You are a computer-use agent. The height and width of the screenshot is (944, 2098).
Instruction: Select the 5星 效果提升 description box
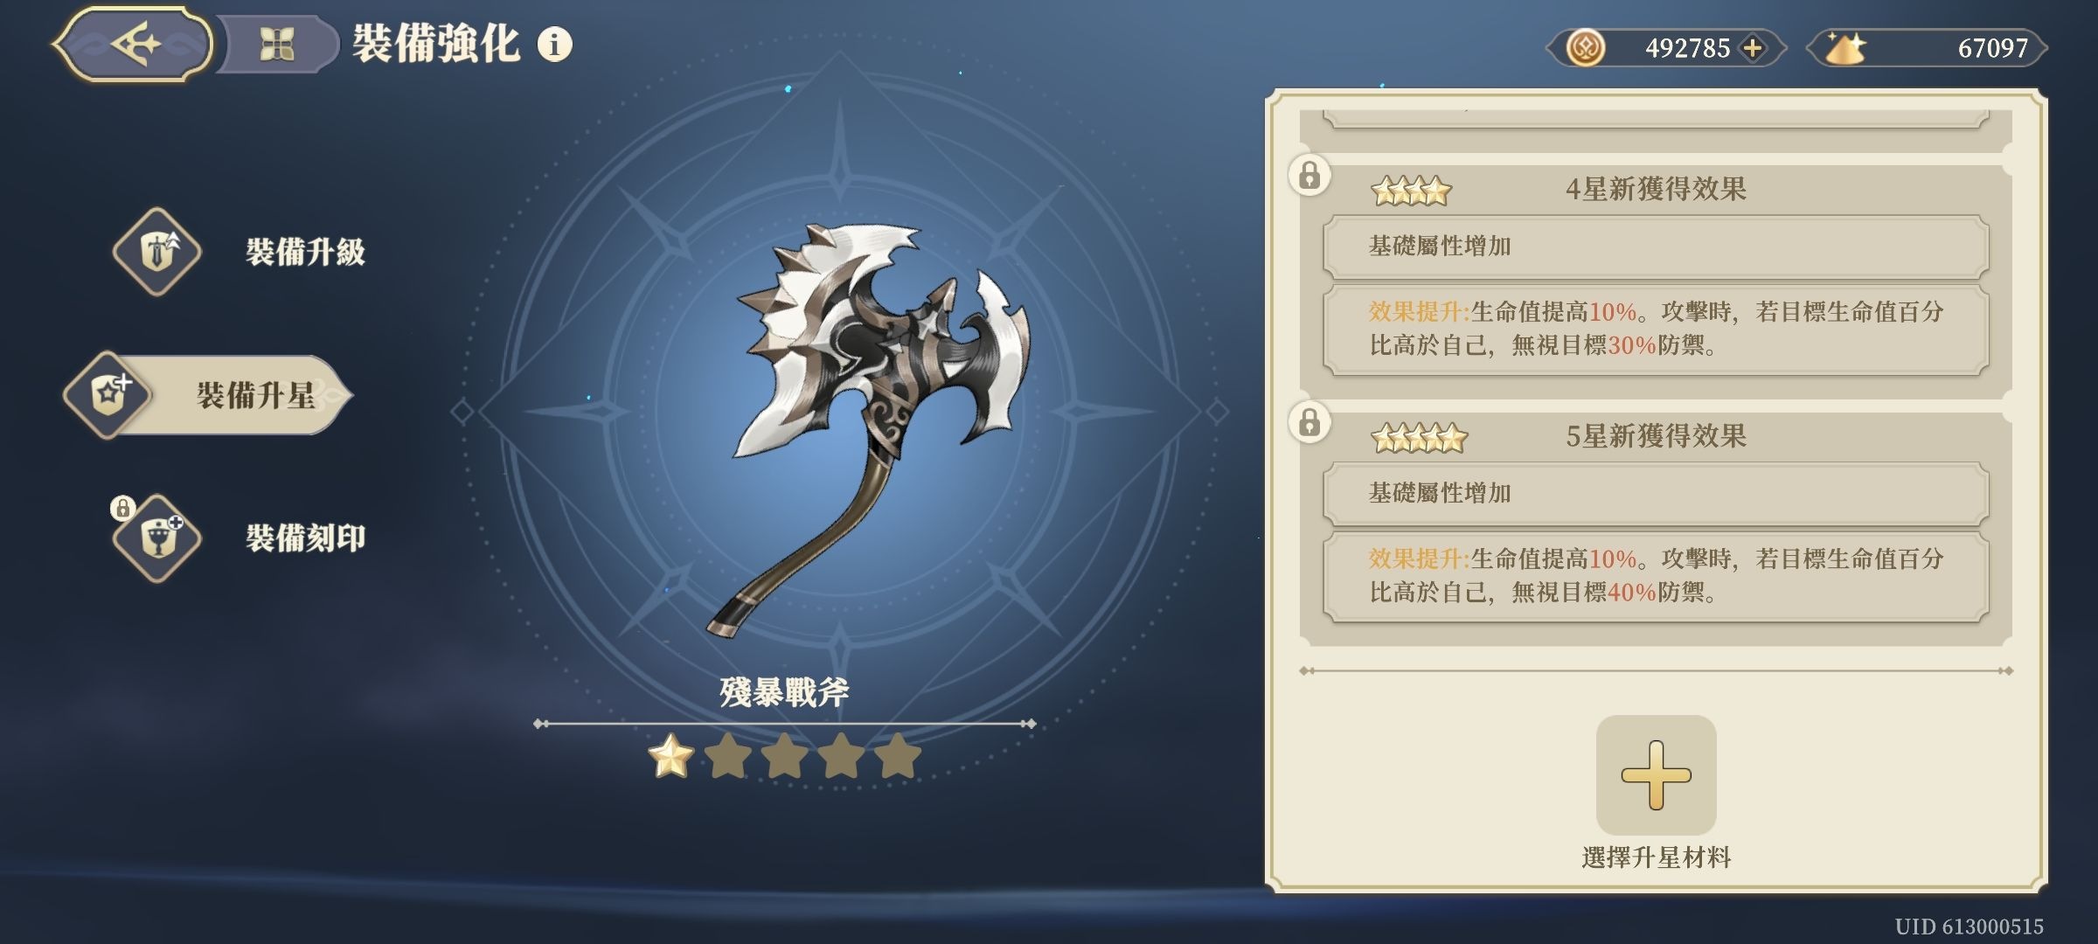pyautogui.click(x=1656, y=576)
